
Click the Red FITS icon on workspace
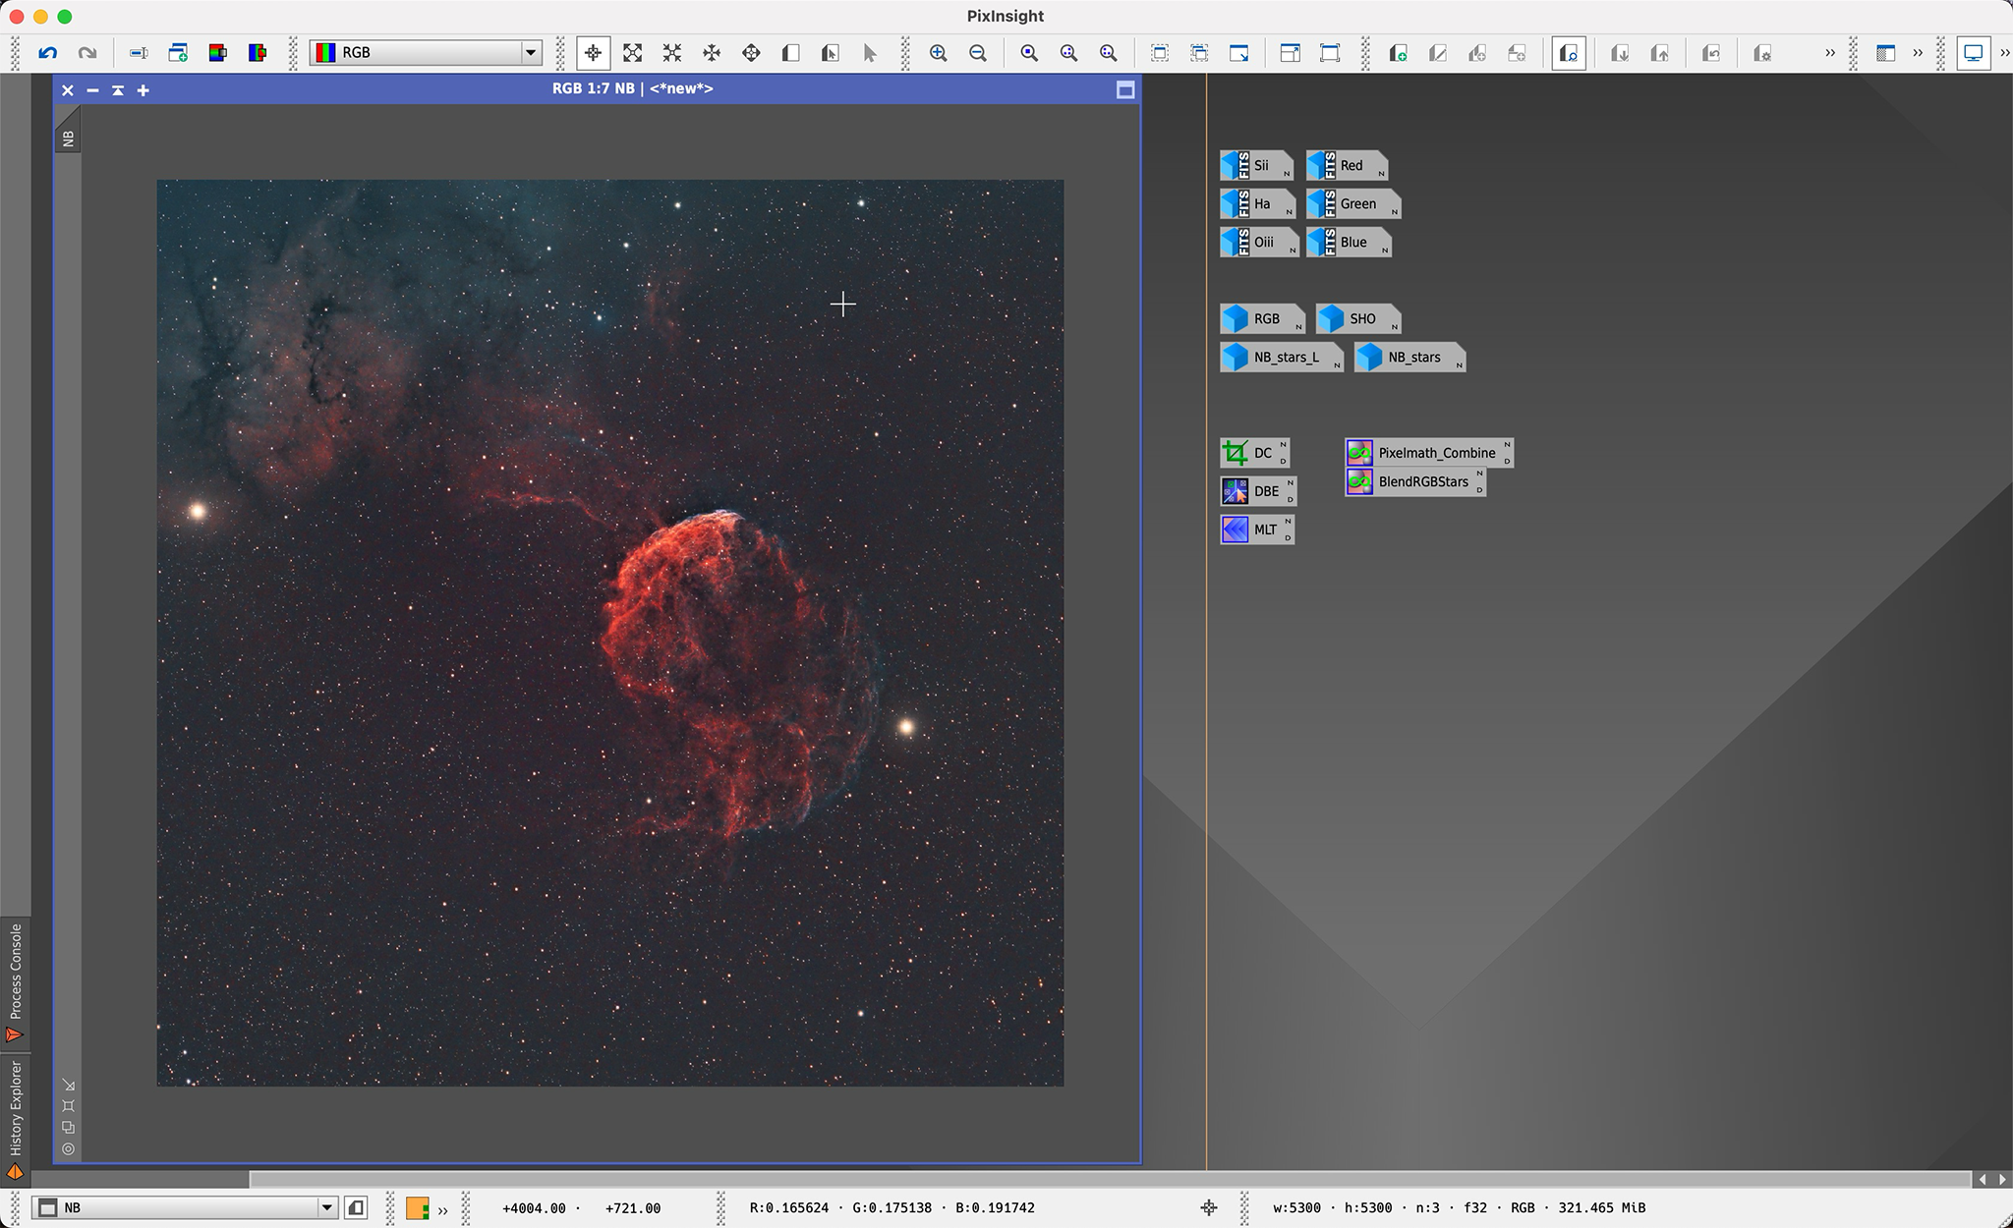click(1346, 165)
